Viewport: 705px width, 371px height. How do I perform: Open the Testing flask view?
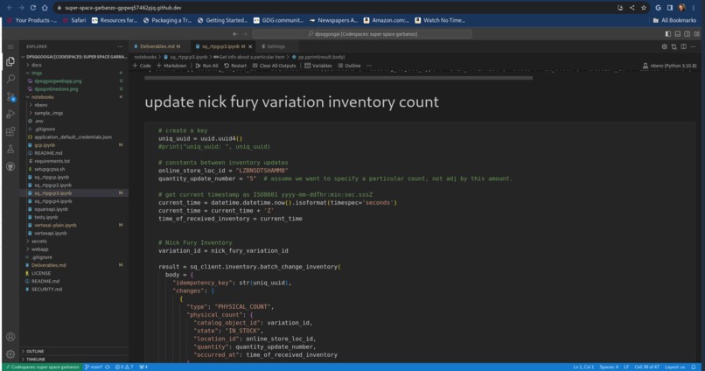pos(10,149)
